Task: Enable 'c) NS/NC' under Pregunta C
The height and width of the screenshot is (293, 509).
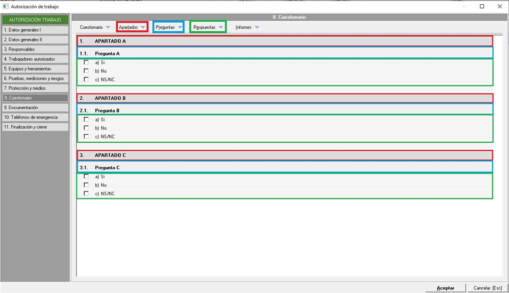Action: pyautogui.click(x=86, y=194)
